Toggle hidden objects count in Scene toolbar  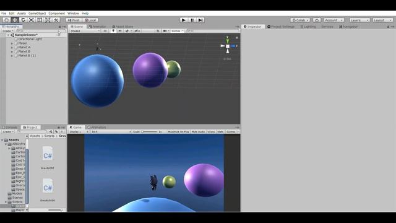pyautogui.click(x=137, y=31)
